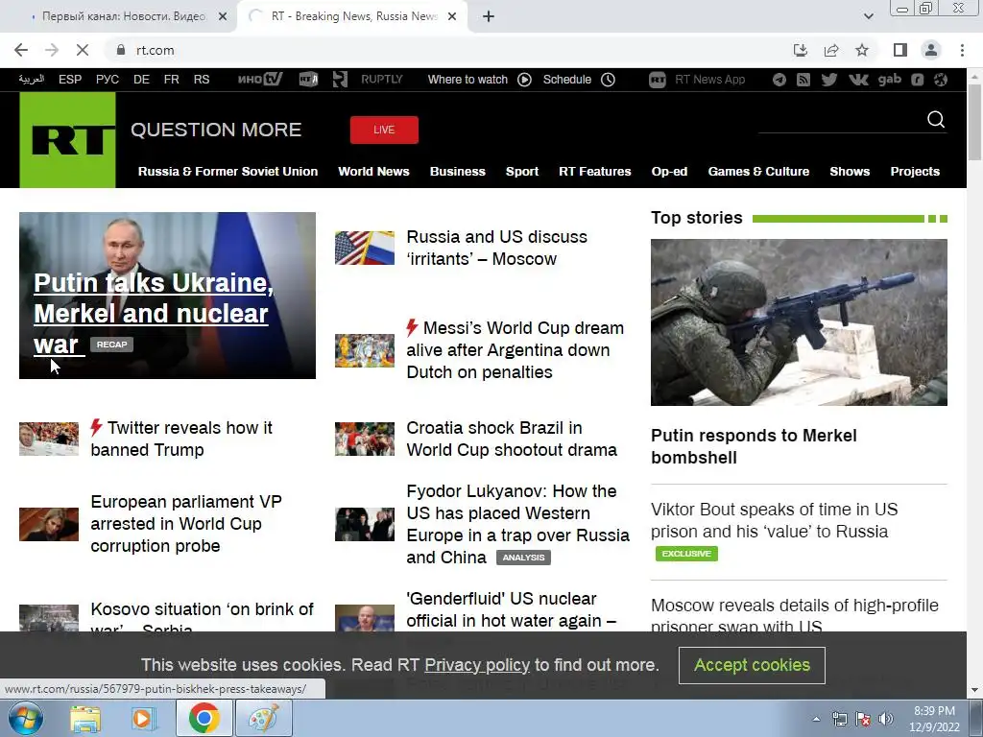Open the ИНОTV logo link
Image resolution: width=983 pixels, height=737 pixels.
point(260,80)
